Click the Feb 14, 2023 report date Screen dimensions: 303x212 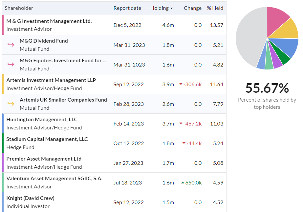coord(128,124)
